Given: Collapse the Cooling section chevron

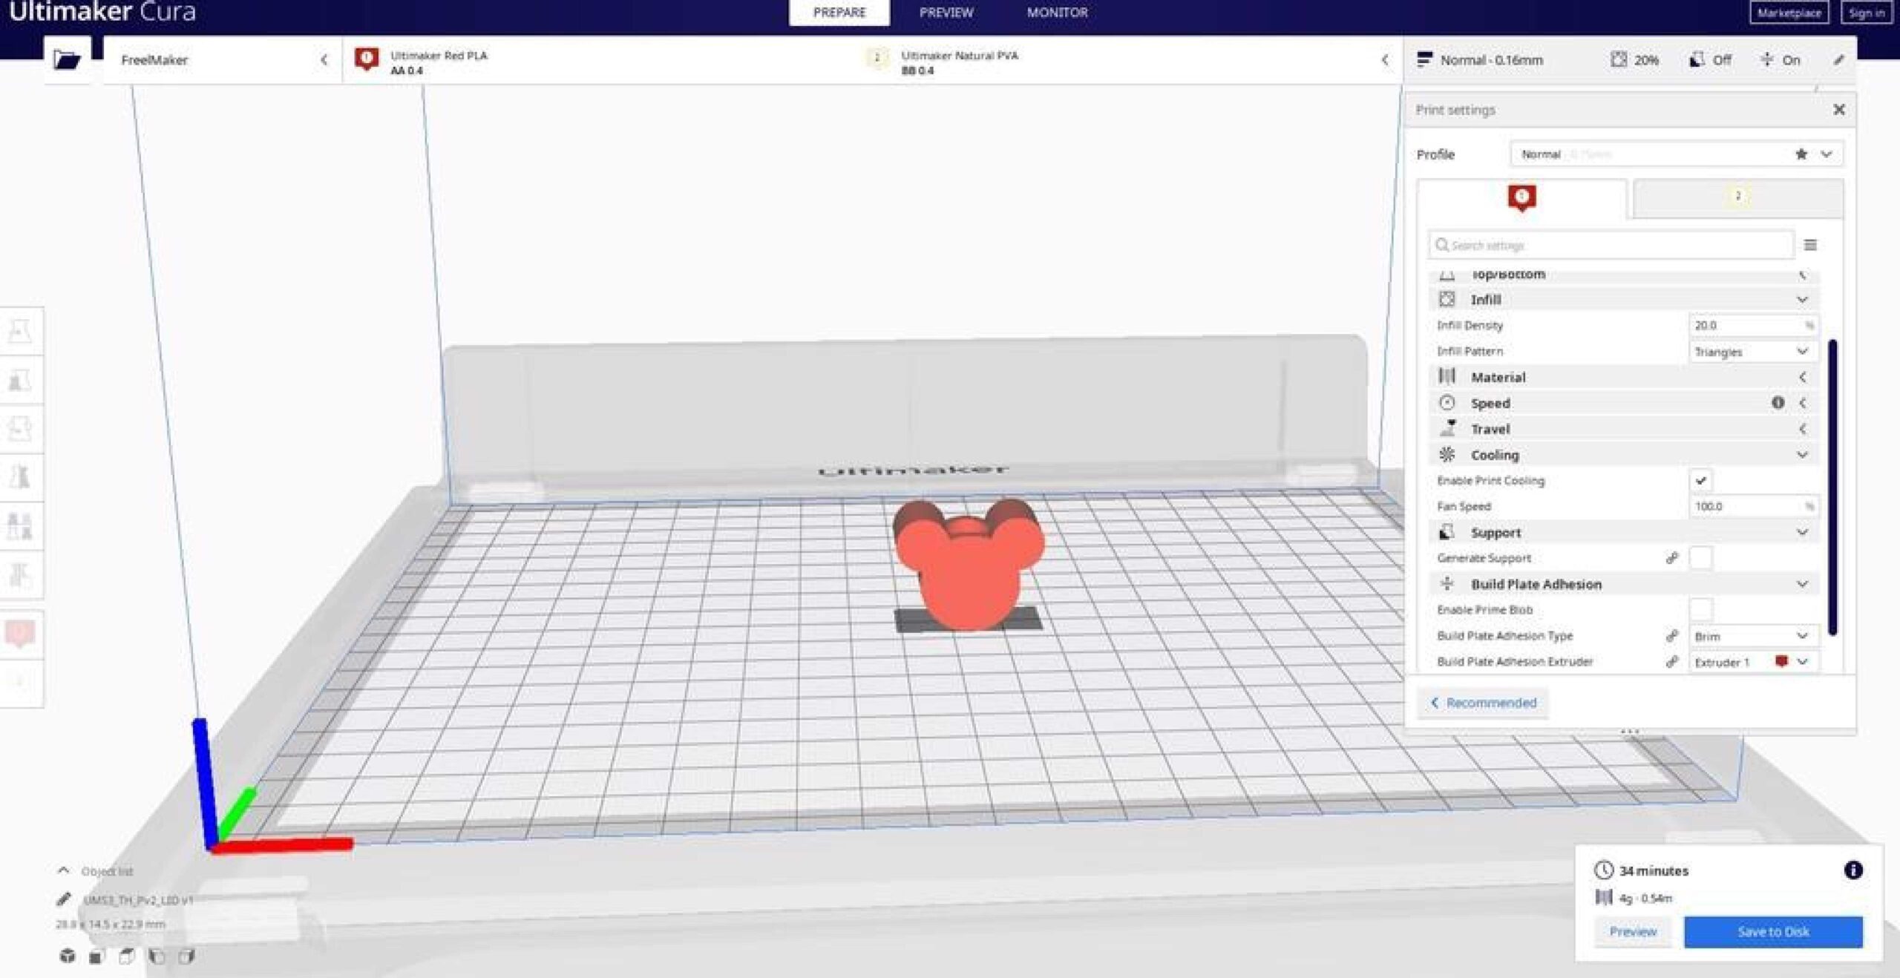Looking at the screenshot, I should pyautogui.click(x=1801, y=455).
